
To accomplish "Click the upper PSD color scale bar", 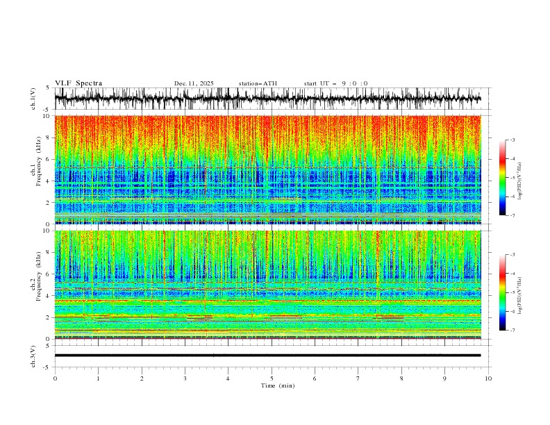I will coord(502,178).
